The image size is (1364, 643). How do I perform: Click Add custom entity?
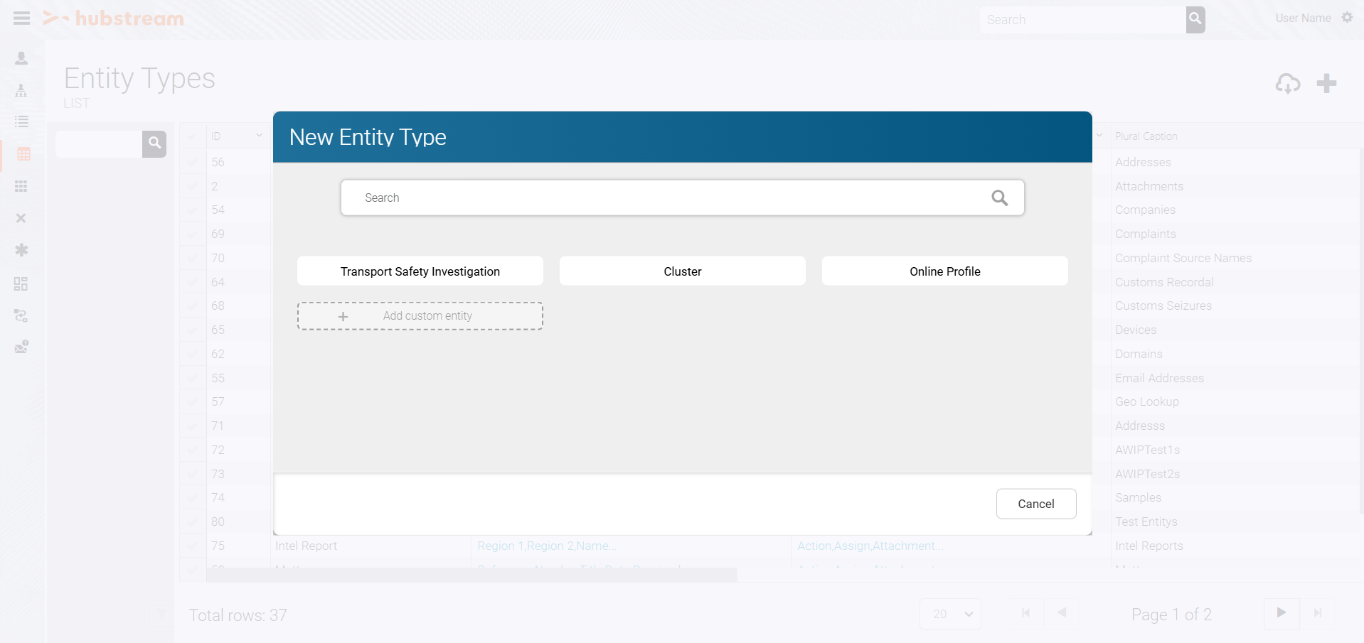420,316
